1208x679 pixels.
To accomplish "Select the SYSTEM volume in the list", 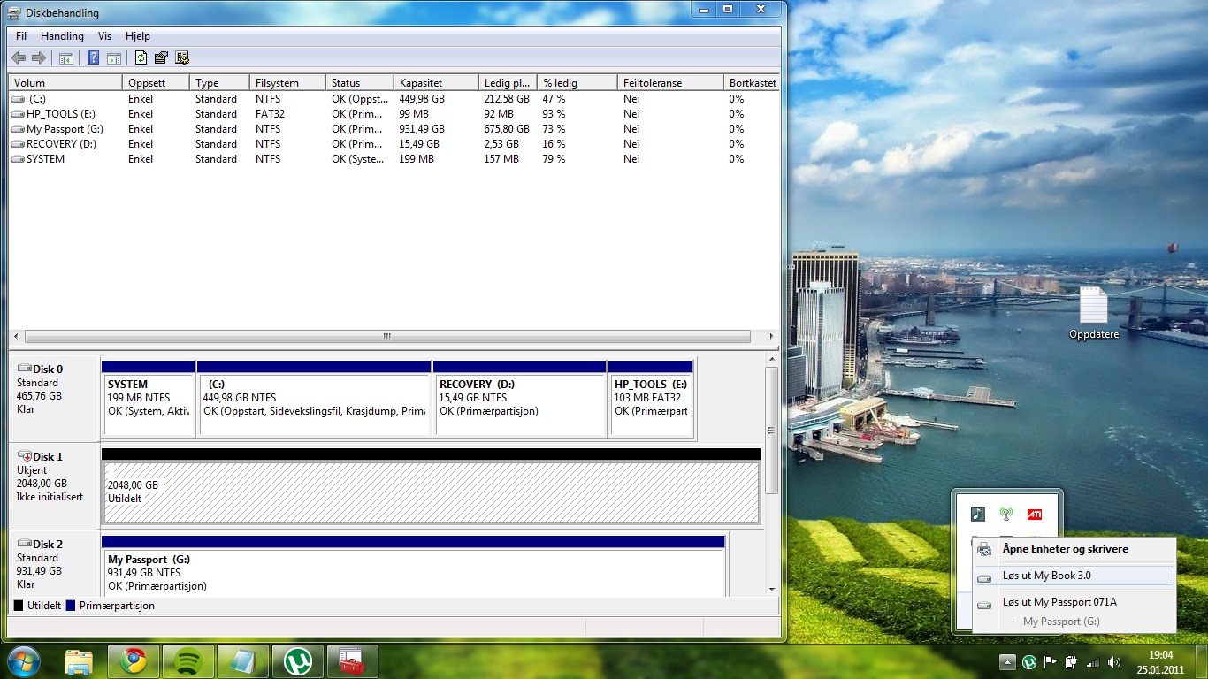I will tap(394, 159).
